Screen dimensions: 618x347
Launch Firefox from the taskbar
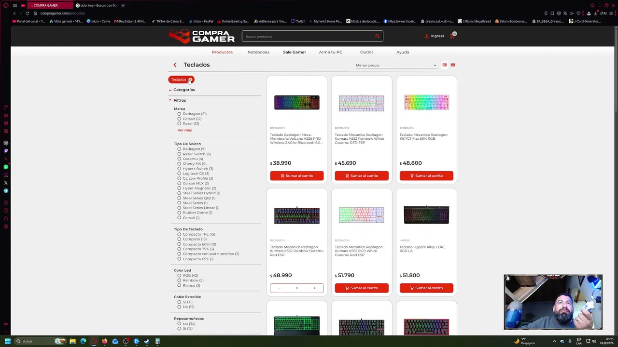104,341
